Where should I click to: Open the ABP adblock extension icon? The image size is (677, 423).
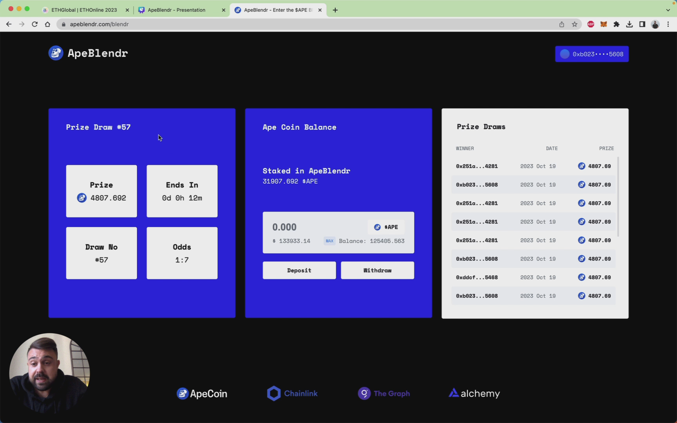591,24
